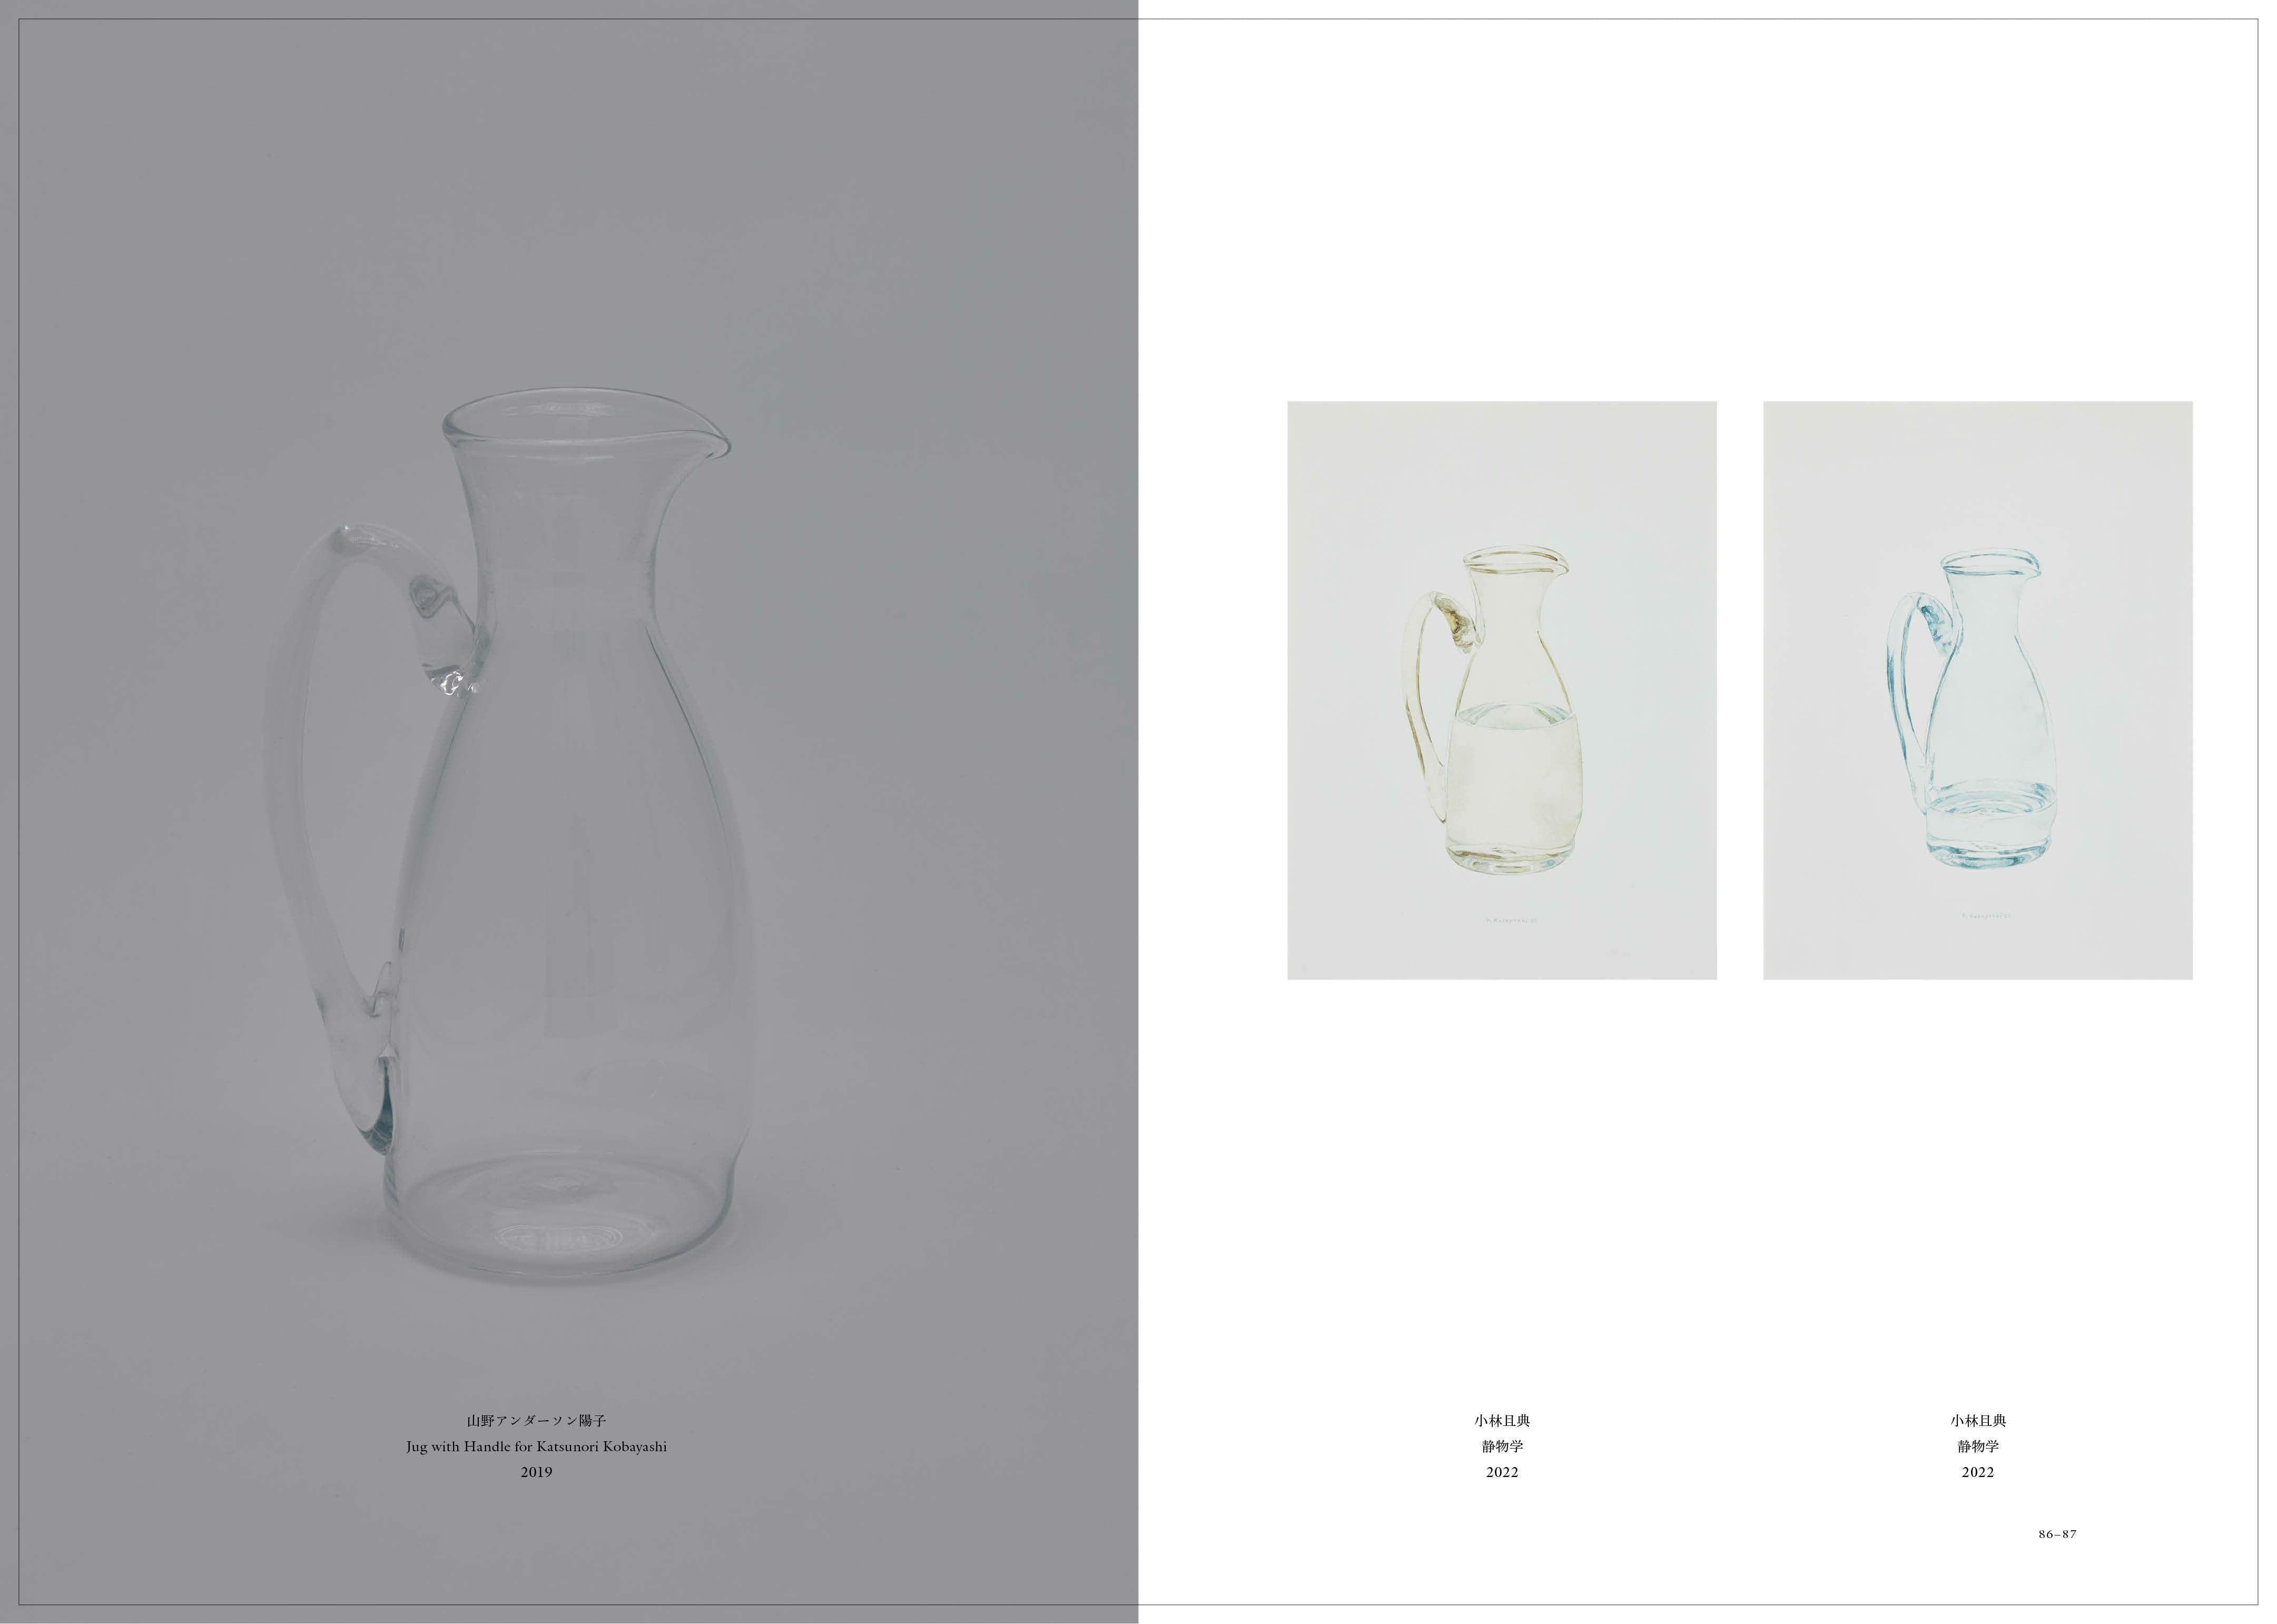Select the bluish jug painting on the right
The height and width of the screenshot is (1624, 2277).
point(1977,690)
